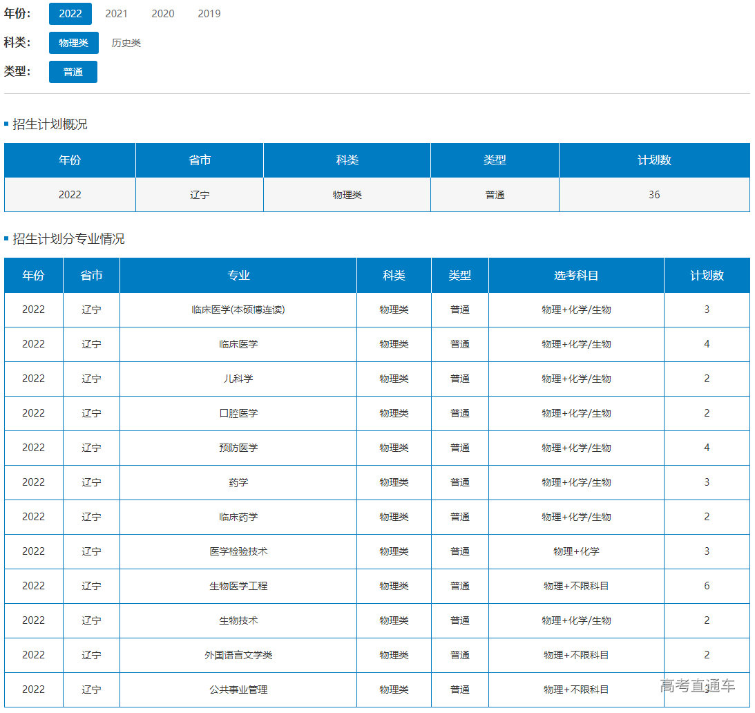Image resolution: width=755 pixels, height=713 pixels.
Task: Click the 专业 column header
Action: 238,276
